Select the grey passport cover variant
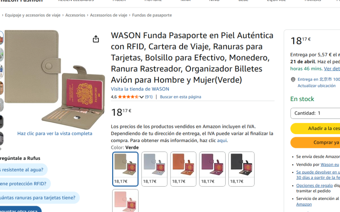340x212 pixels. pos(154,169)
